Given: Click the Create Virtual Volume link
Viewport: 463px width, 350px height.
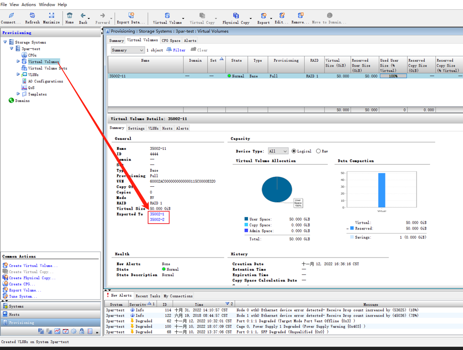Looking at the screenshot, I should (x=33, y=266).
